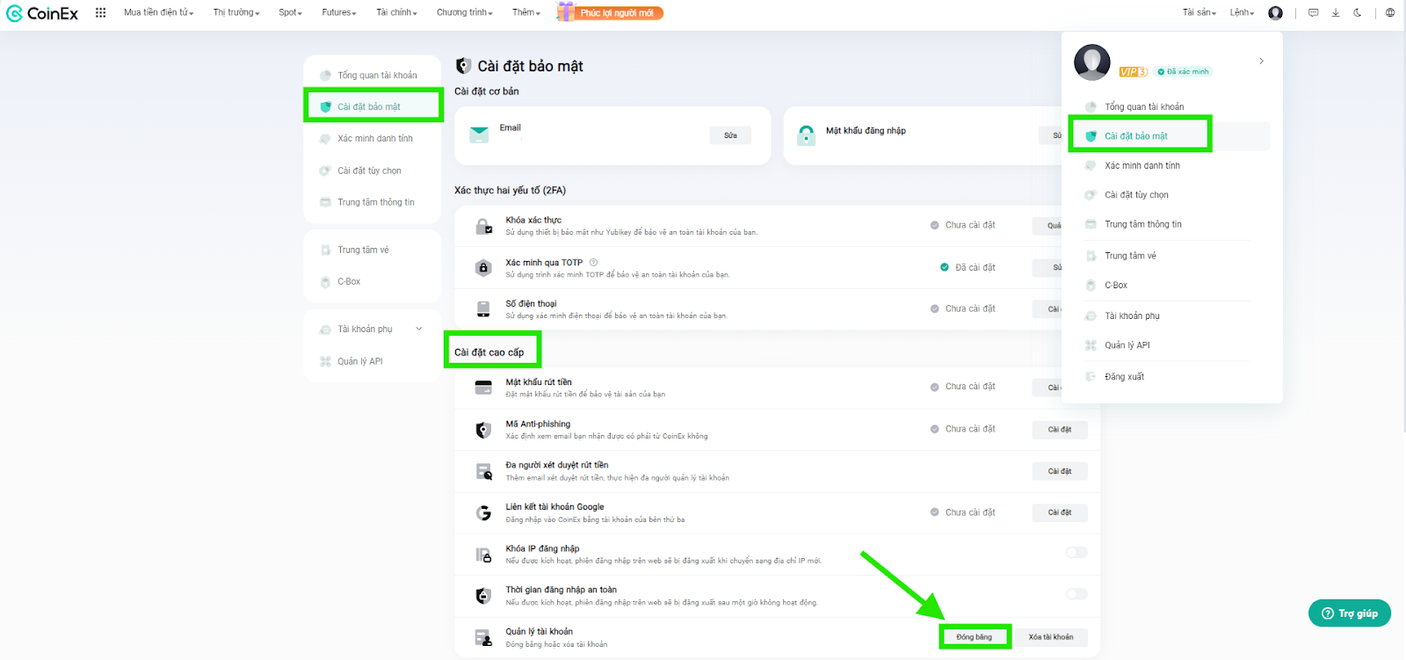Open the apps grid icon beside CoinEx logo
This screenshot has width=1406, height=660.
tap(101, 12)
